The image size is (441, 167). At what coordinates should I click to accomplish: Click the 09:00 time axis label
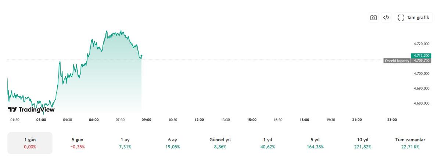[147, 120]
